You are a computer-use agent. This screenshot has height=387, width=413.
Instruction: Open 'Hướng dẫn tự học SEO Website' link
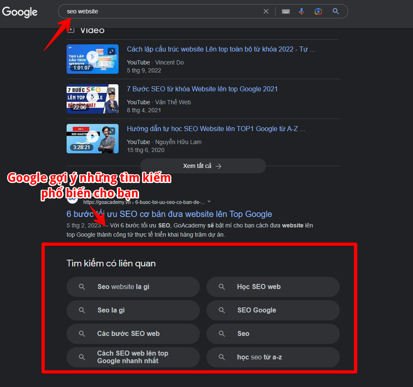[216, 129]
